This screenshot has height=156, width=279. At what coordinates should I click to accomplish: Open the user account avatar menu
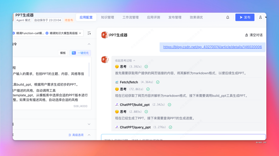pos(260,17)
